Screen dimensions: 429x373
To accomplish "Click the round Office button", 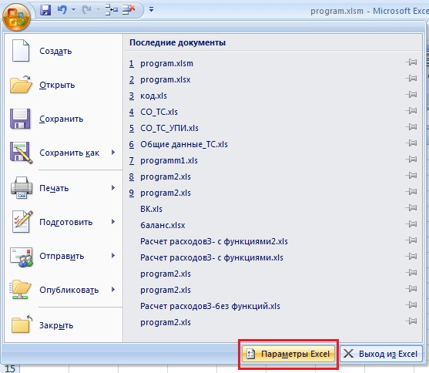I will click(x=16, y=17).
